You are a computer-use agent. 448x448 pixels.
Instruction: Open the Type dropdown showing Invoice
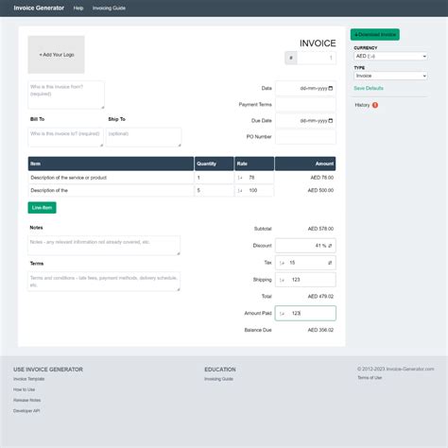390,76
